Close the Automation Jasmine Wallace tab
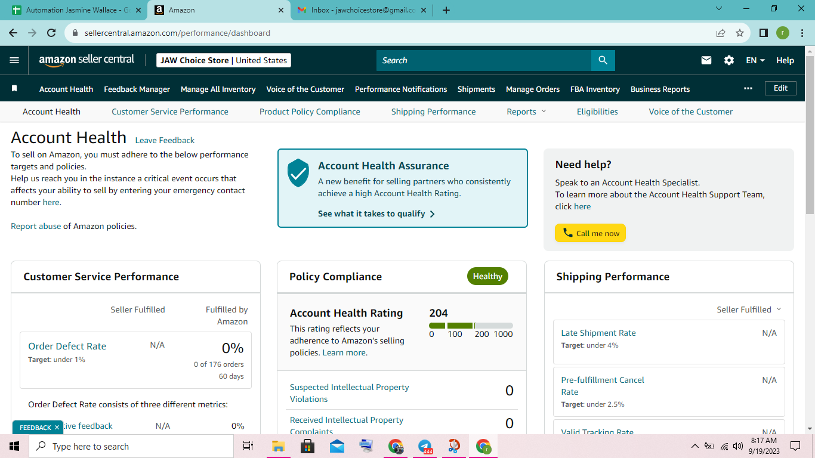 [x=139, y=10]
